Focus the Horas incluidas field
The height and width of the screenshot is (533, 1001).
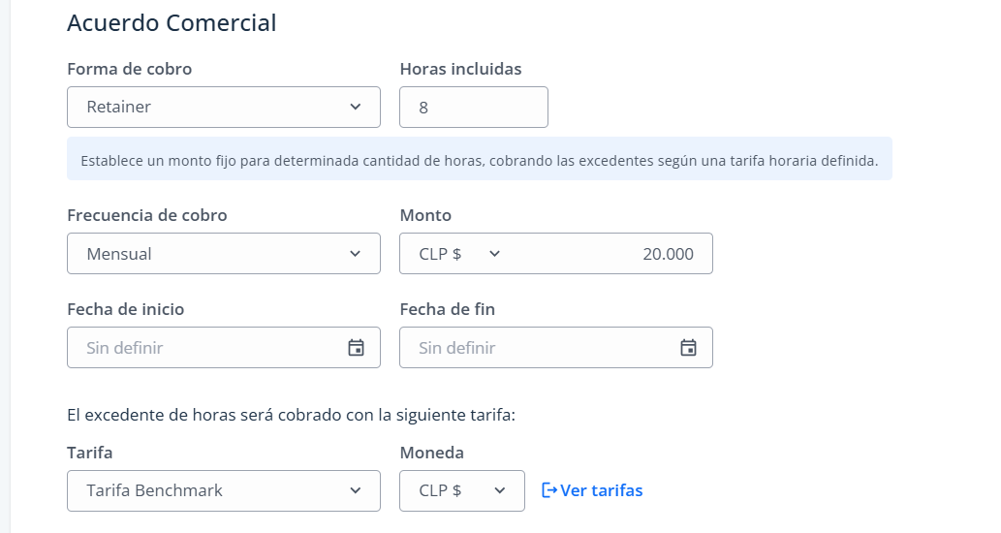[x=474, y=108]
